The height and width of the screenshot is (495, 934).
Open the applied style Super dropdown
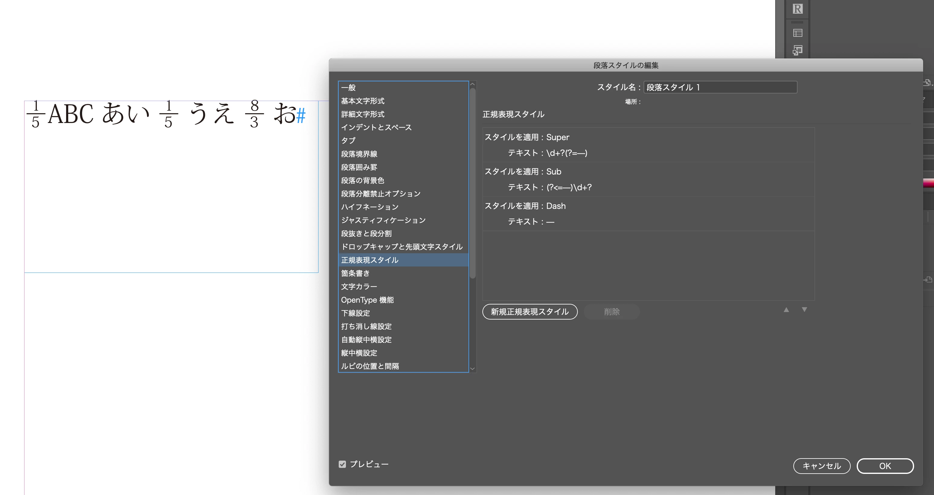558,137
